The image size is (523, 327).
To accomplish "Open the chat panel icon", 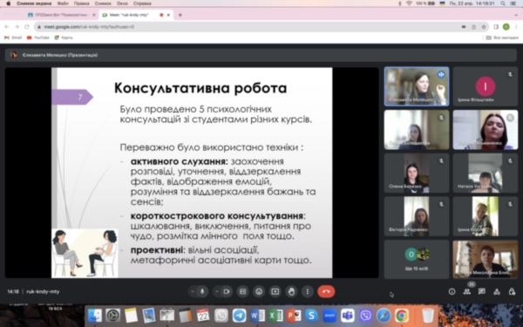I will (x=482, y=291).
